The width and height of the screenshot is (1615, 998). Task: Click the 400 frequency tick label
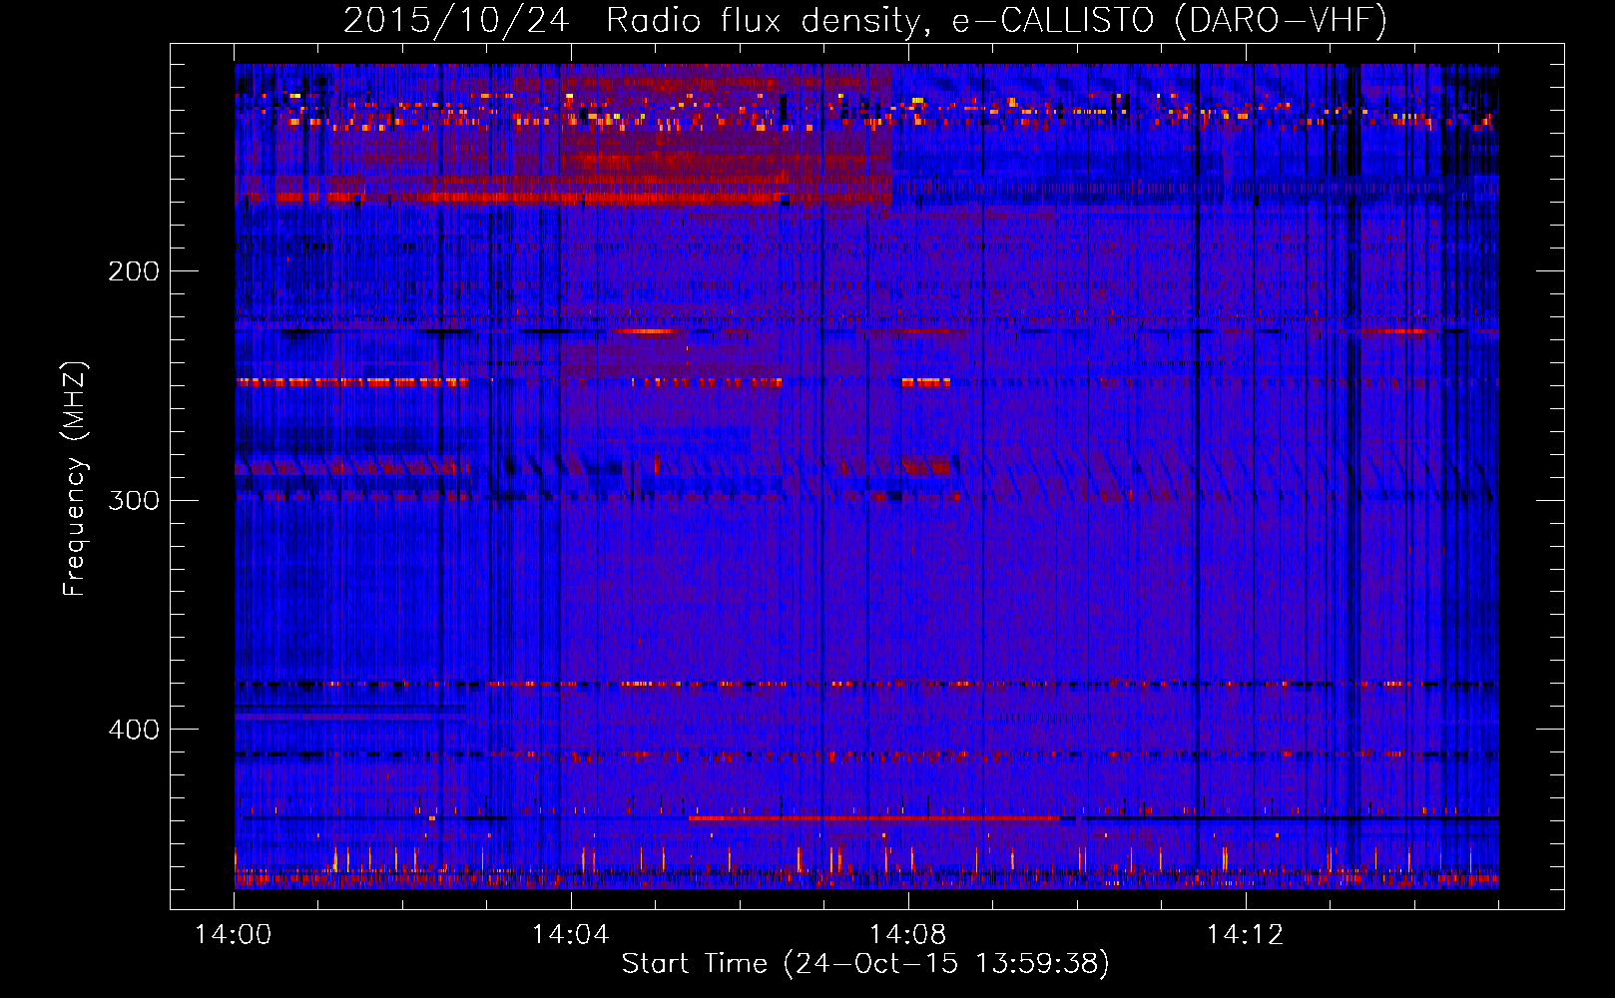[134, 730]
